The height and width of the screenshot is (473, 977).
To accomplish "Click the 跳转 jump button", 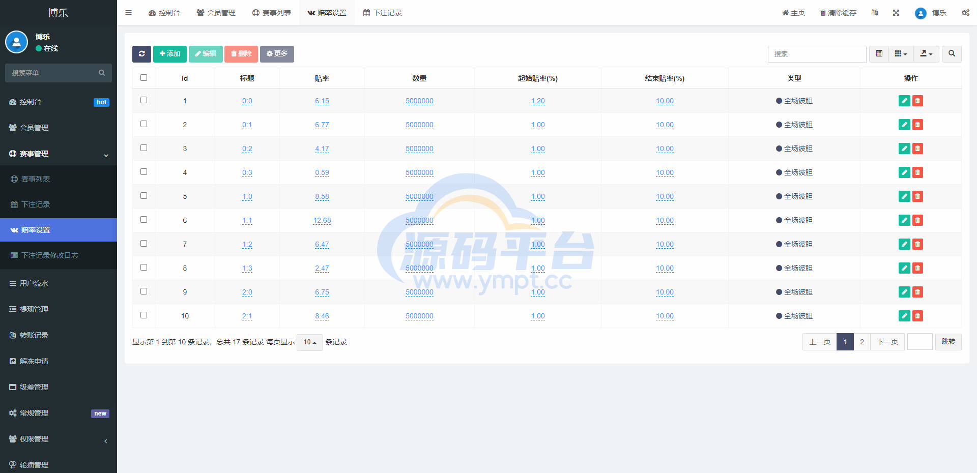I will [949, 342].
